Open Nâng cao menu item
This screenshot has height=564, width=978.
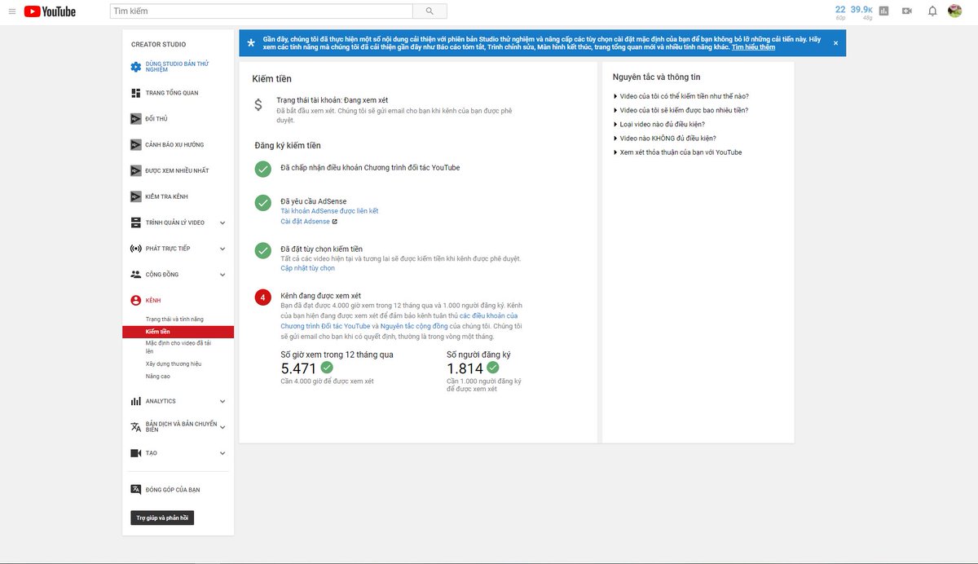point(158,377)
